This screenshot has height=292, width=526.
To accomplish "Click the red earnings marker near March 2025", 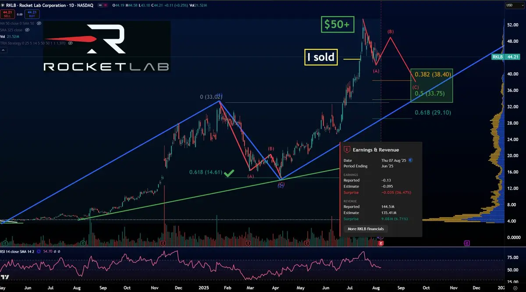I will coord(249,243).
